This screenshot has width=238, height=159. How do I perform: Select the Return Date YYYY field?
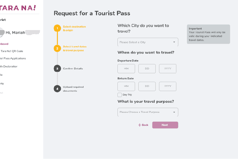point(167,86)
